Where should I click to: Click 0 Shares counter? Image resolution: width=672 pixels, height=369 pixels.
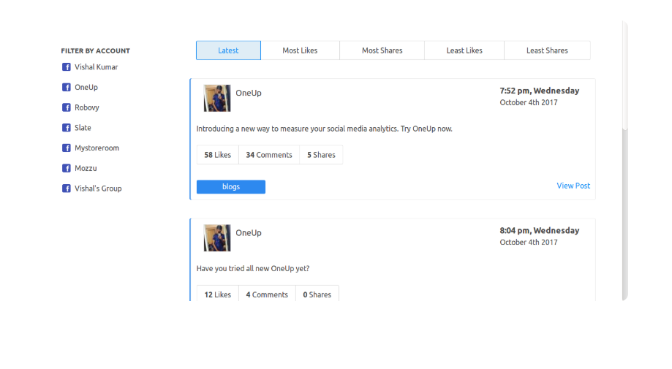(x=317, y=294)
